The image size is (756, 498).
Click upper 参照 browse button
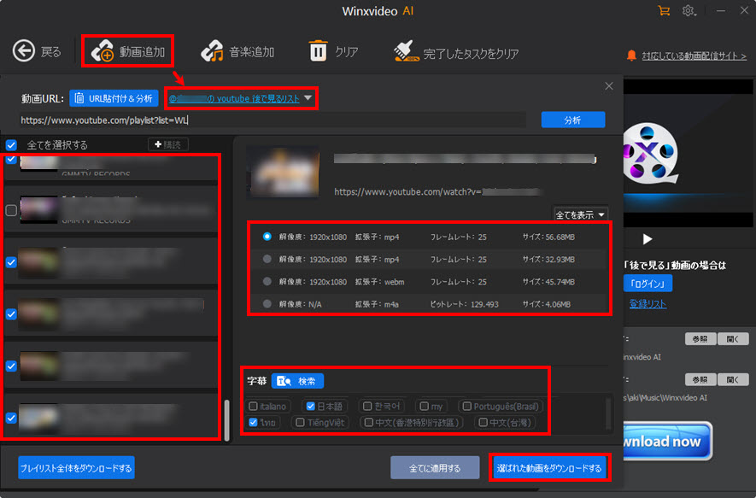click(700, 339)
